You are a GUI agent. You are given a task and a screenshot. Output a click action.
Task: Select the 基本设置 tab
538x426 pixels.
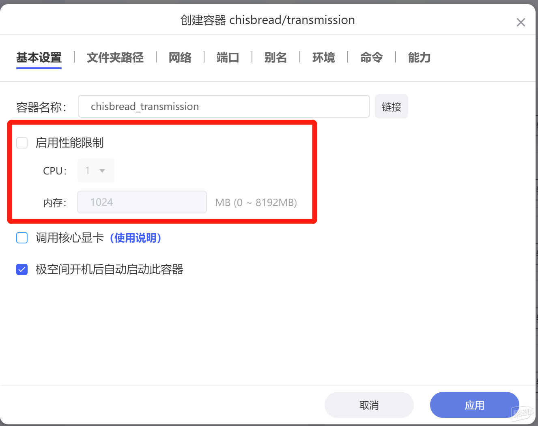coord(39,58)
